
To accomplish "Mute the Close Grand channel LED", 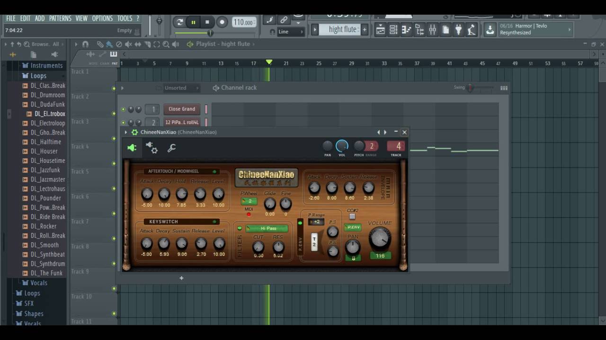I will (x=123, y=109).
